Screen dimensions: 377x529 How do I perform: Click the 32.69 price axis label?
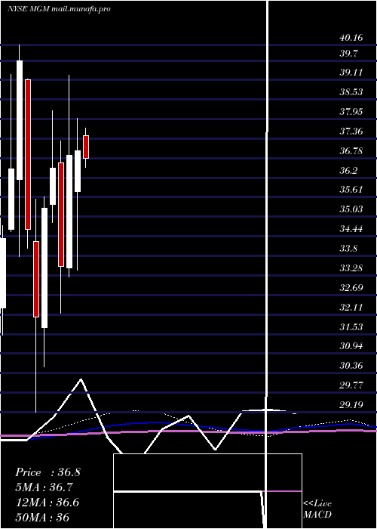(351, 288)
